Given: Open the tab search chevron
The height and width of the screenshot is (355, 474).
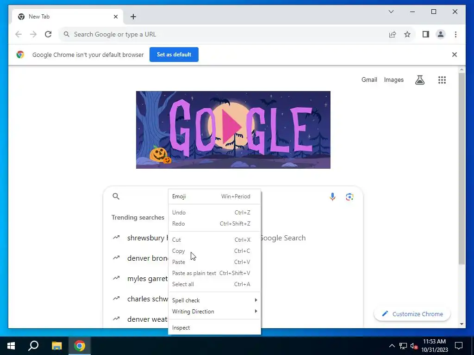Looking at the screenshot, I should click(x=391, y=12).
